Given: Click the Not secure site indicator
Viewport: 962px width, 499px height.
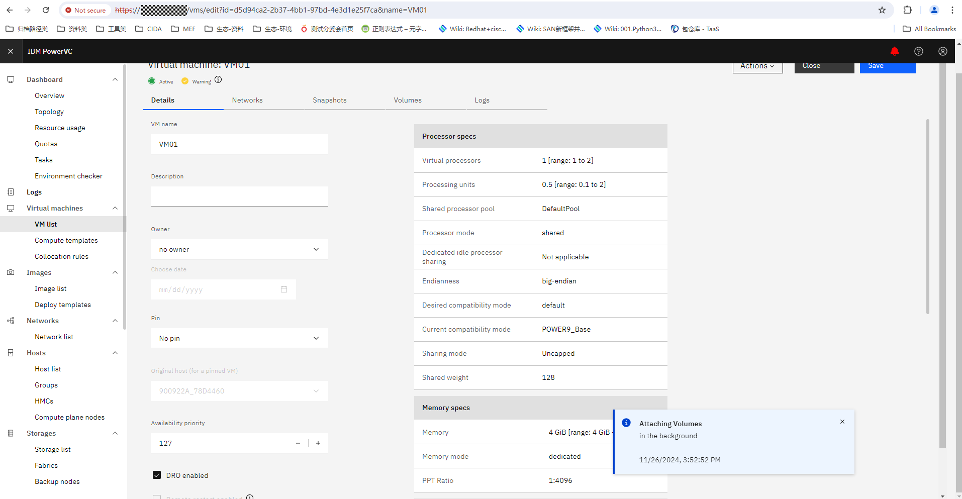Looking at the screenshot, I should 85,10.
